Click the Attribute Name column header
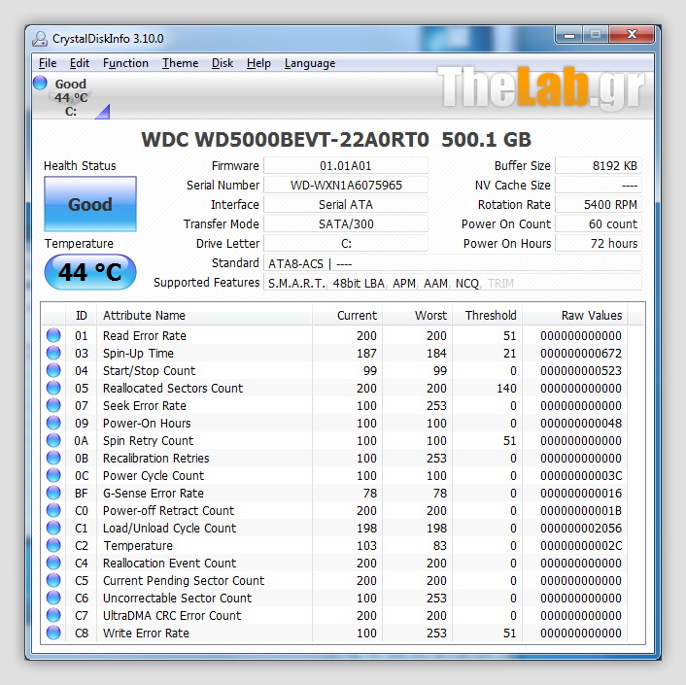Image resolution: width=686 pixels, height=685 pixels. [204, 316]
